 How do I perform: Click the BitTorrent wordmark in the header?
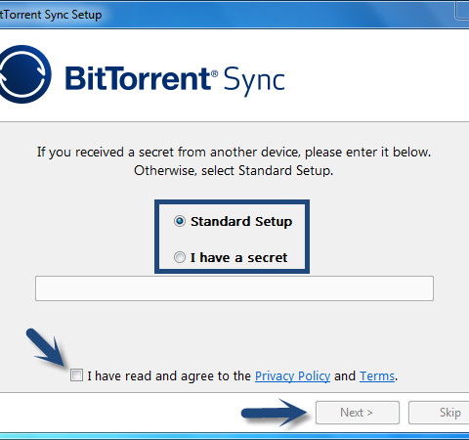coord(138,78)
